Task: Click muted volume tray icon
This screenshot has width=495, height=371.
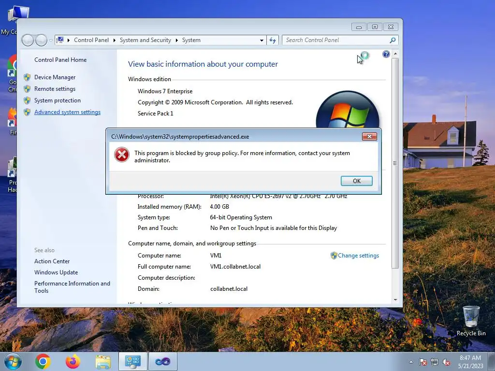Action: coord(446,362)
